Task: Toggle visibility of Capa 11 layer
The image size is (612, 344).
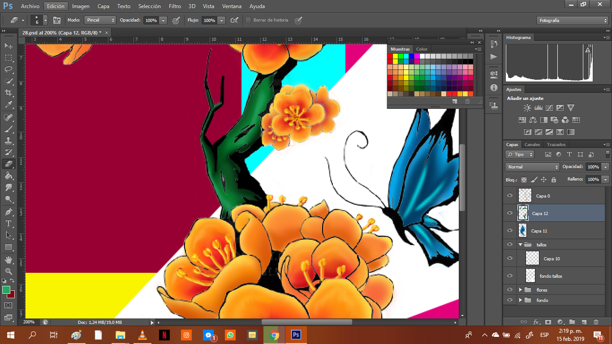Action: 509,231
